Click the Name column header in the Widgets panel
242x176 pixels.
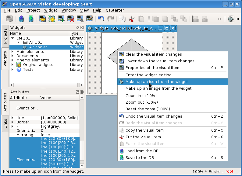click(x=39, y=33)
